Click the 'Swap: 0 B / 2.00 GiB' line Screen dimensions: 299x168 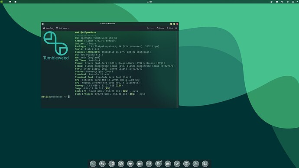coord(92,88)
